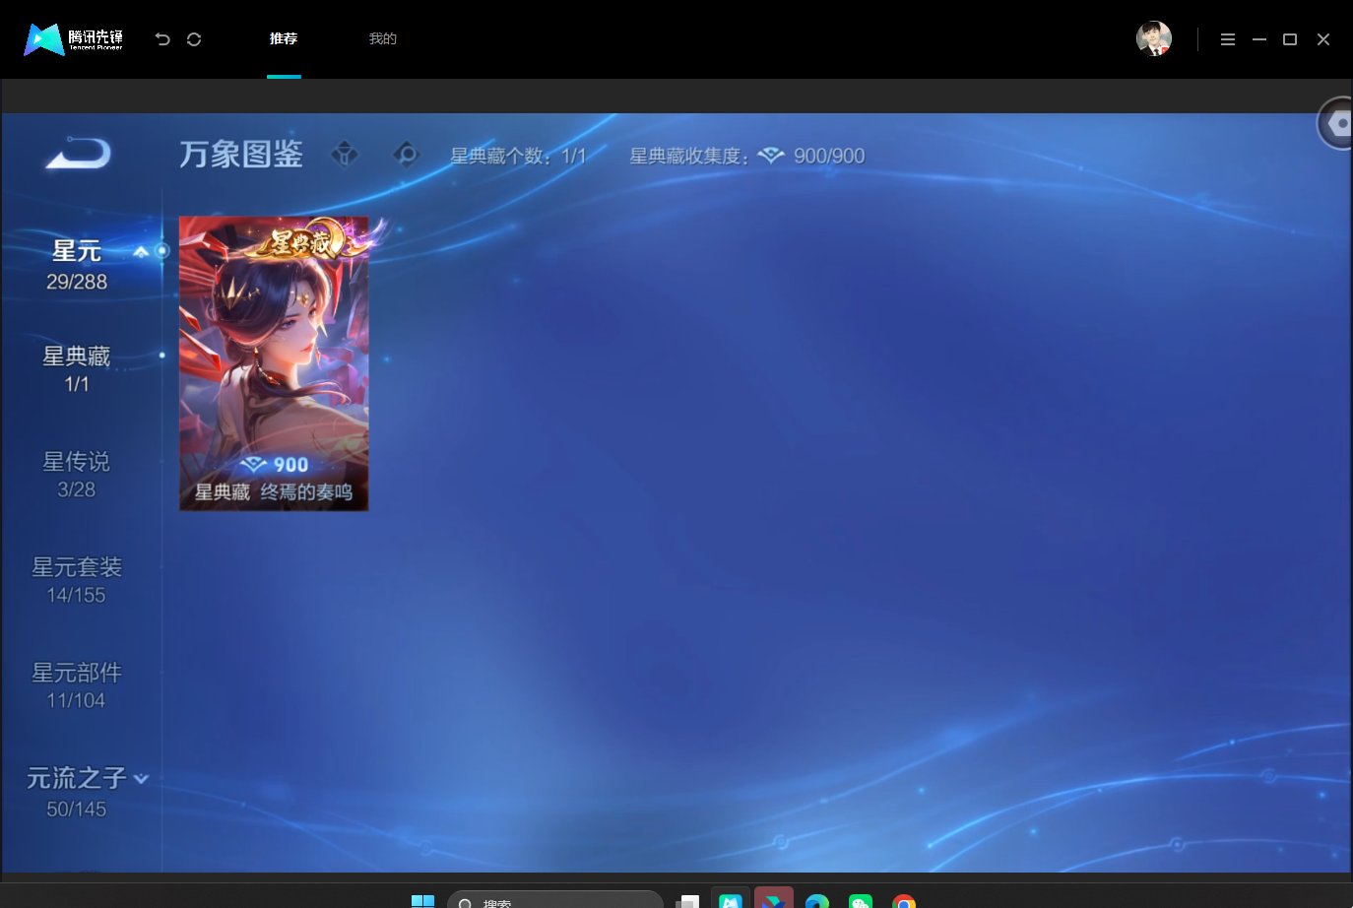This screenshot has width=1353, height=908.
Task: Click the back arrow in the game
Action: pos(79,154)
